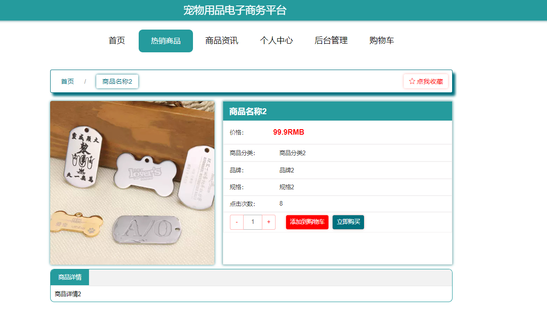Click the 点我收藏 label text
547x313 pixels.
click(x=430, y=81)
